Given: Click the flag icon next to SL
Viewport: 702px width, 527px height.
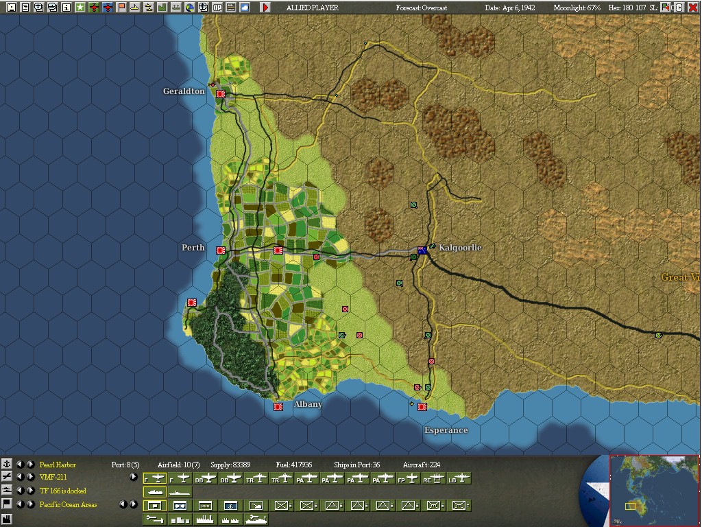Looking at the screenshot, I should click(665, 7).
